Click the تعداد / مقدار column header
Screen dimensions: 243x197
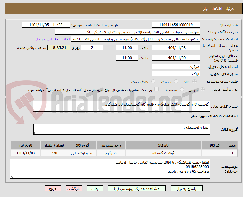pos(54,145)
